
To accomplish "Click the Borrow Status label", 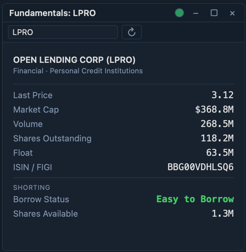I will 41,199.
